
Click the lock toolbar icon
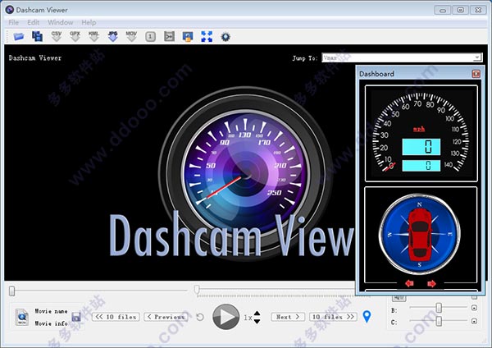[x=188, y=37]
